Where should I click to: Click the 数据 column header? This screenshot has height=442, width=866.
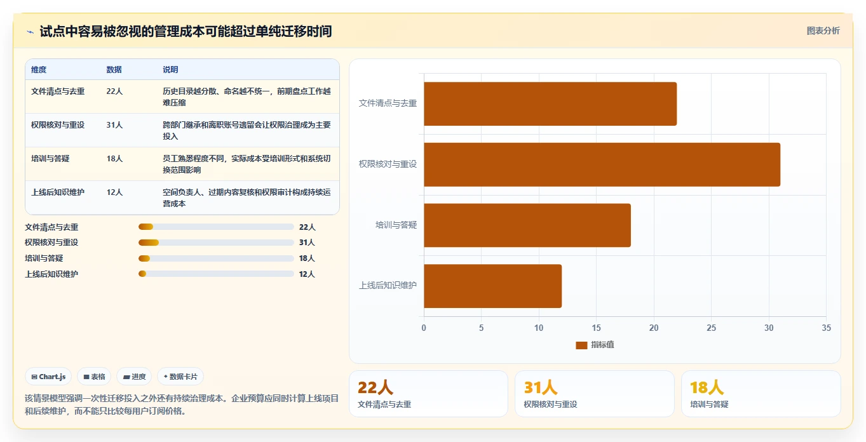[x=114, y=70]
